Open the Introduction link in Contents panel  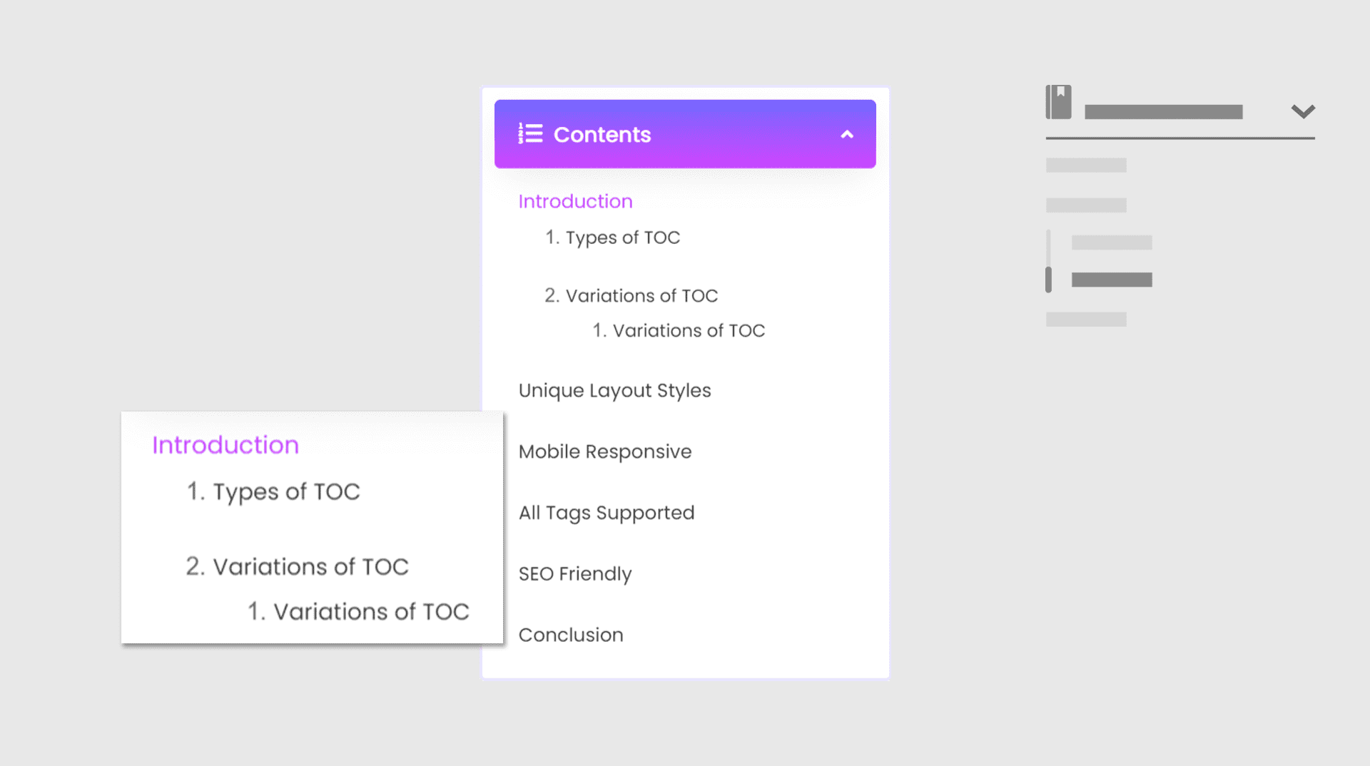click(x=575, y=201)
